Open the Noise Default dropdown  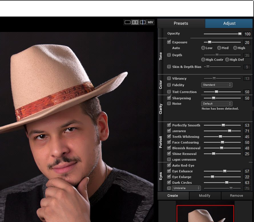click(217, 104)
